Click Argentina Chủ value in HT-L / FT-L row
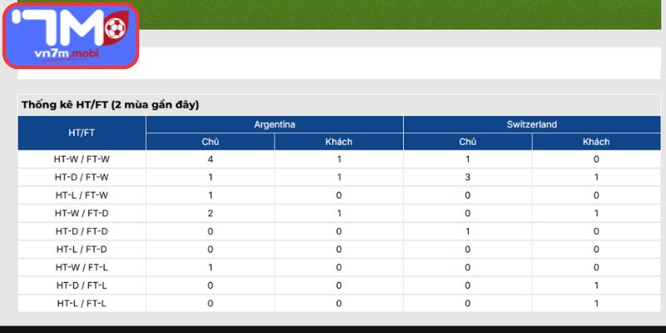 (x=211, y=303)
